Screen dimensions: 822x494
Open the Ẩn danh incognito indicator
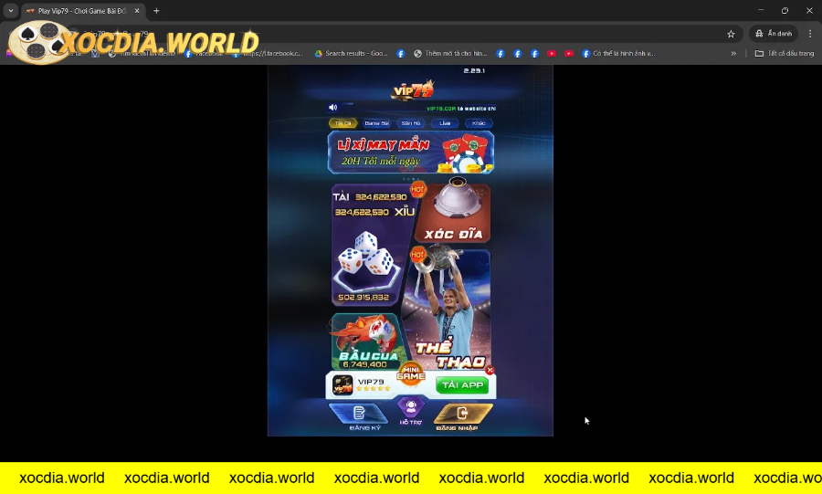(x=774, y=34)
